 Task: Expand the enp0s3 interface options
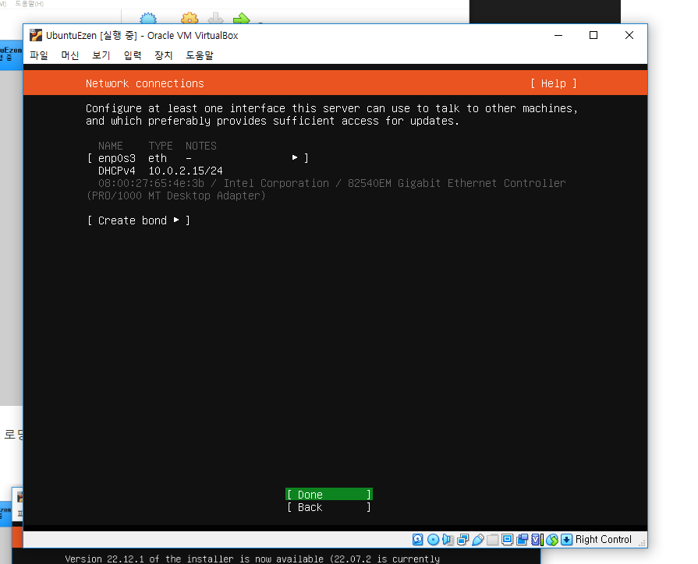[198, 158]
